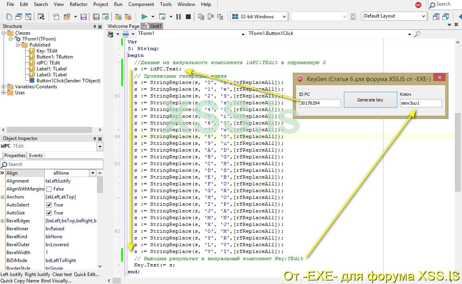Click the green Run play icon
Screen dimensions: 462x284
click(x=144, y=17)
